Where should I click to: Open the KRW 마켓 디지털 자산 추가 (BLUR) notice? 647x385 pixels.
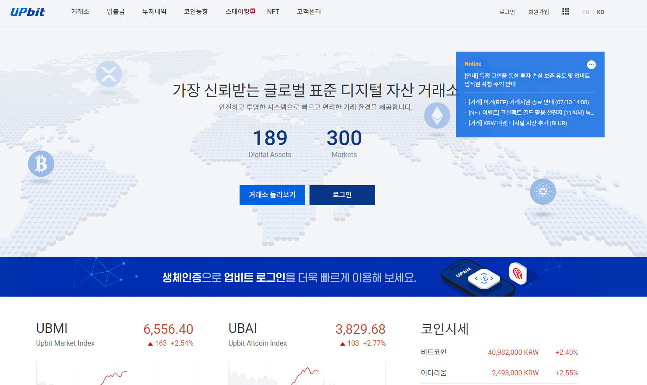[518, 123]
